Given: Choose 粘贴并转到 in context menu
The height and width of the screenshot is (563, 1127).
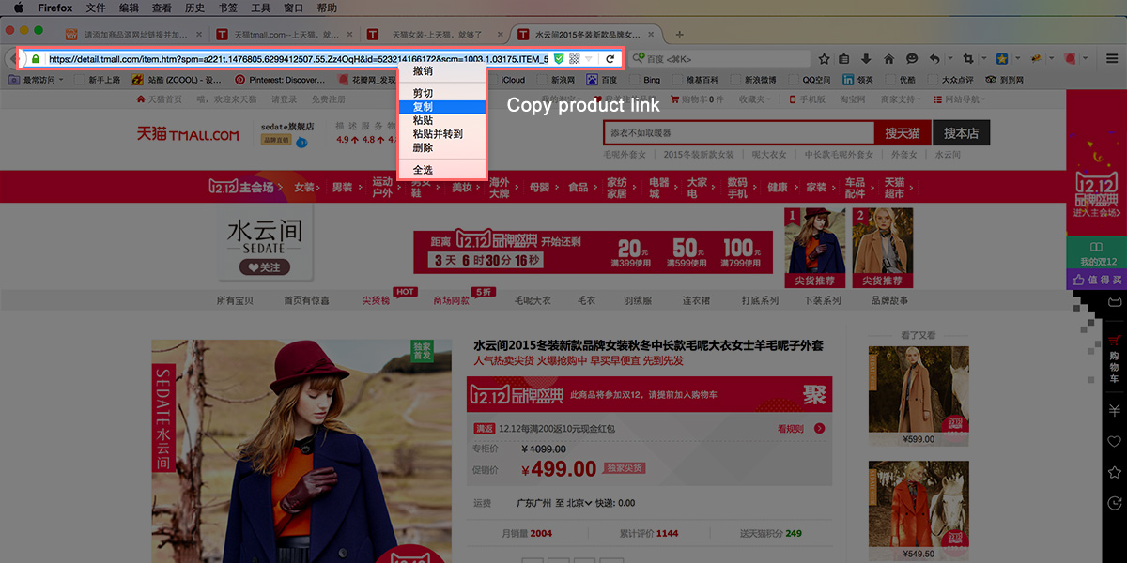Looking at the screenshot, I should [x=438, y=134].
